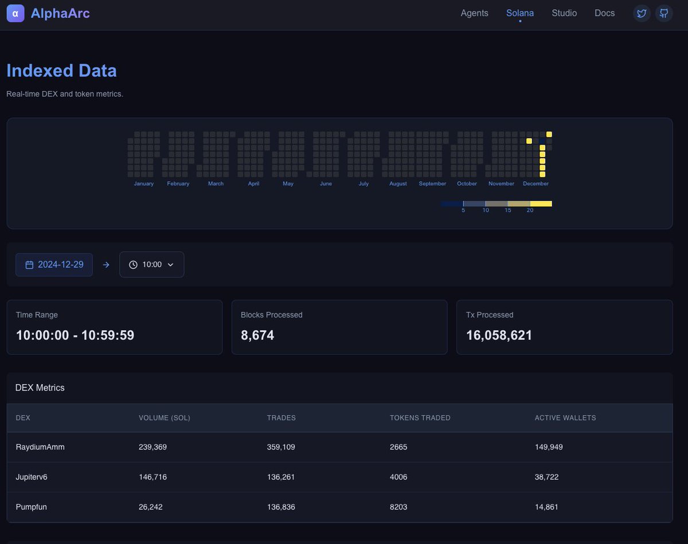Click Pumpfun trades 136,836
Screen dimensions: 688x544
coord(281,507)
